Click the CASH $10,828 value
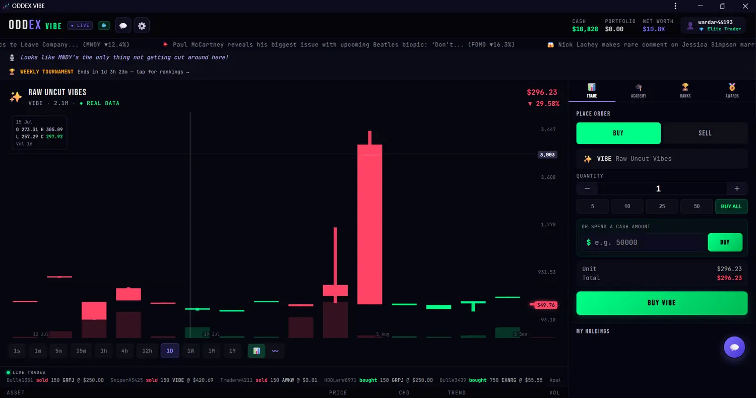This screenshot has width=756, height=398. (585, 29)
